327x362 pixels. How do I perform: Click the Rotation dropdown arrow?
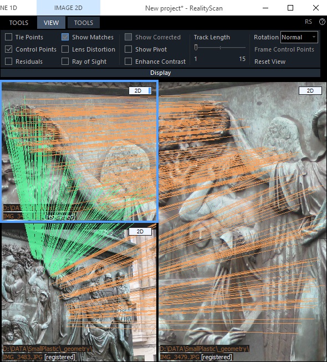314,37
